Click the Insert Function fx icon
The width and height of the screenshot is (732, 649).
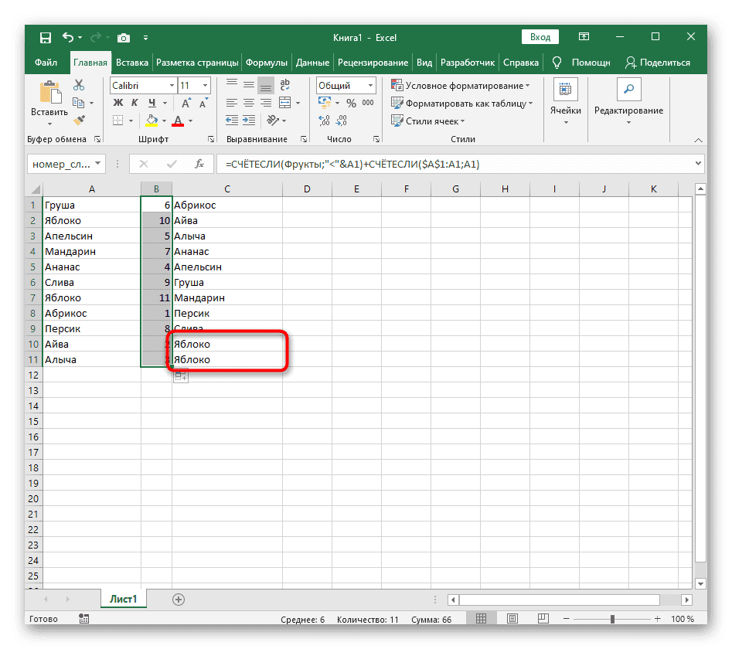[199, 164]
